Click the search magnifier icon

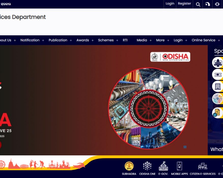tap(198, 4)
